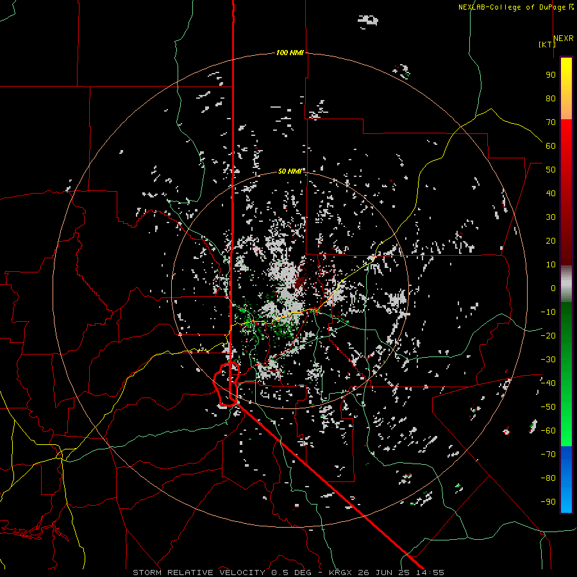The width and height of the screenshot is (577, 577).
Task: Click the -10 value on velocity scale
Action: [548, 312]
